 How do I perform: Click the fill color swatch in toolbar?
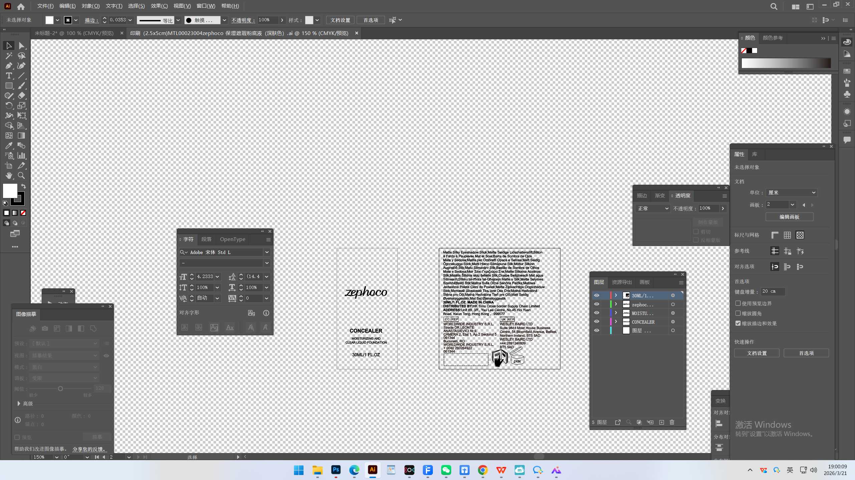pos(10,191)
